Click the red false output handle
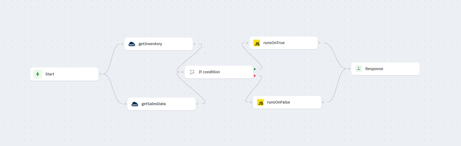461x146 pixels. pos(255,76)
